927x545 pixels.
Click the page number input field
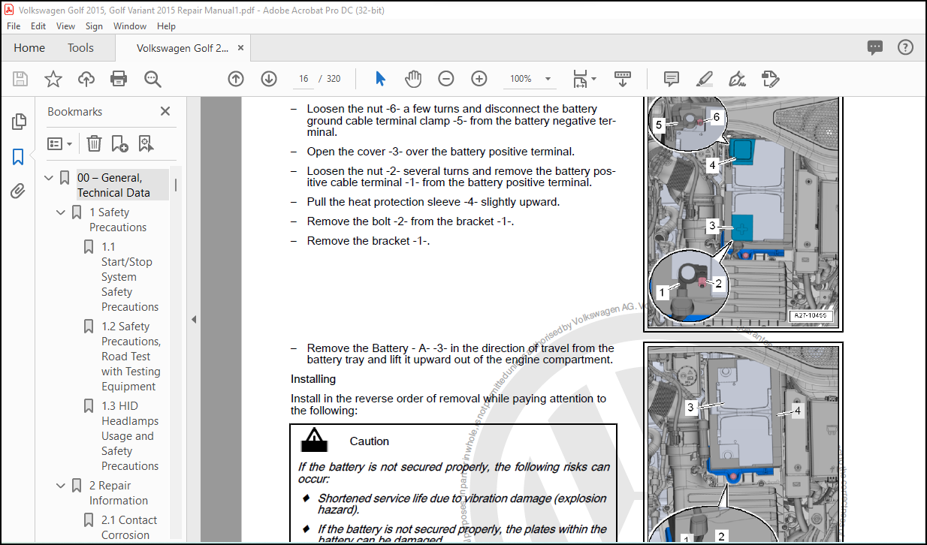coord(303,79)
